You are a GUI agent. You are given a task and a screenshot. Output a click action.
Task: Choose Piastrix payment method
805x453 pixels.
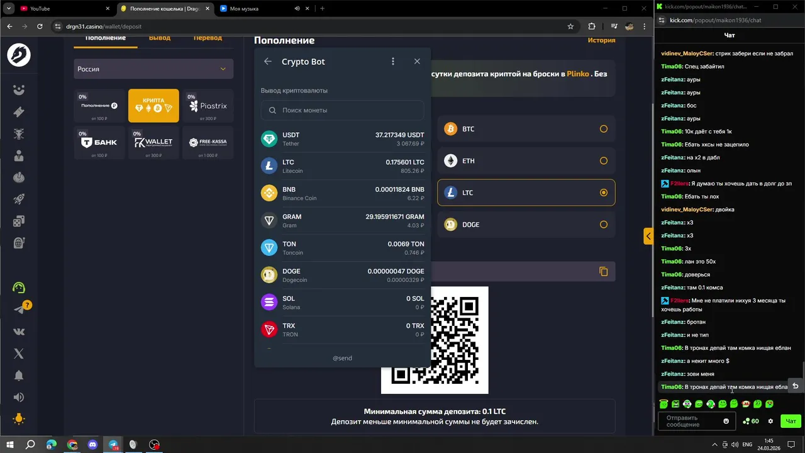(208, 106)
